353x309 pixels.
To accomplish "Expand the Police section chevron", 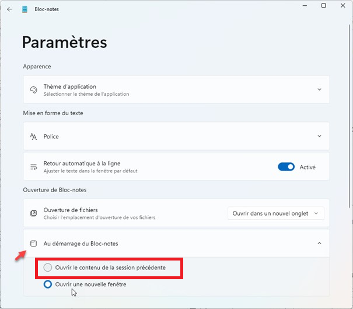I will pos(319,136).
